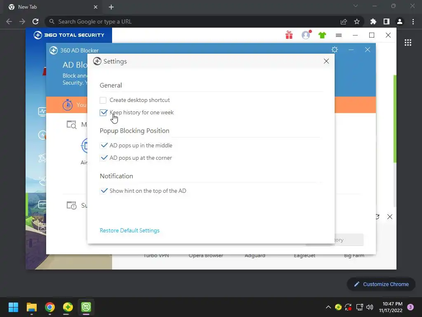Screen dimensions: 422x317
Task: Open Google apps grid icon
Action: (408, 43)
